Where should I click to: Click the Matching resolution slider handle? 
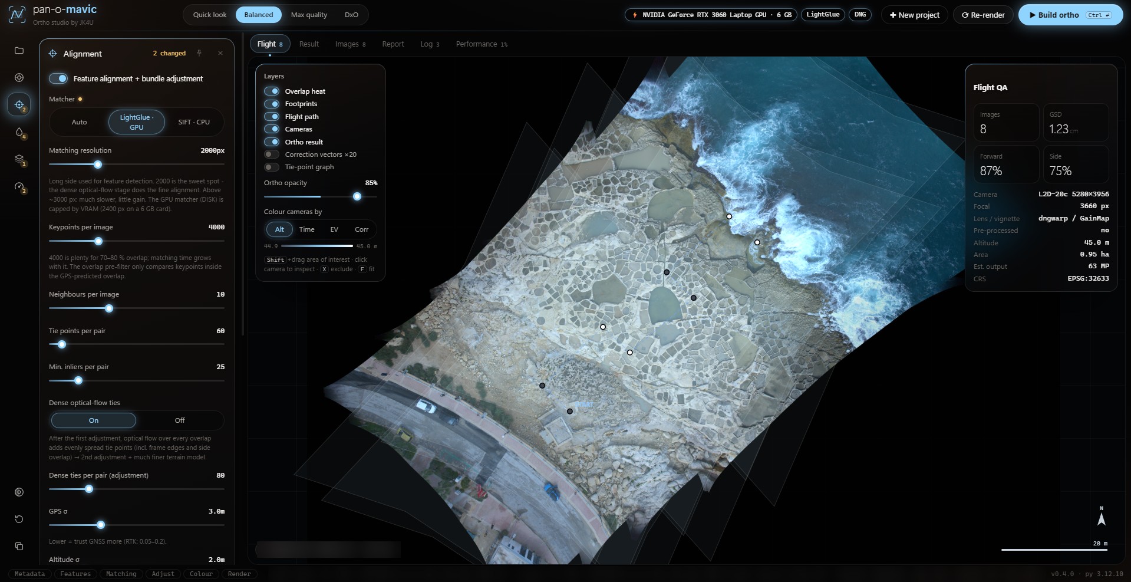tap(98, 165)
